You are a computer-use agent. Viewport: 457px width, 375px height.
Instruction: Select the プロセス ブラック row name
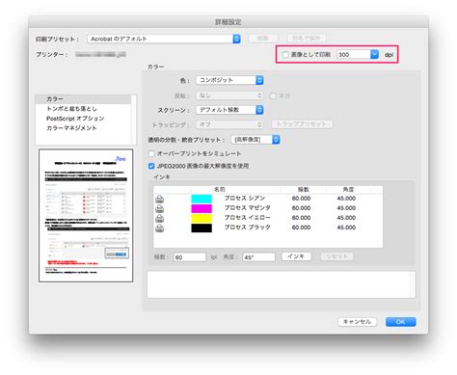(247, 228)
